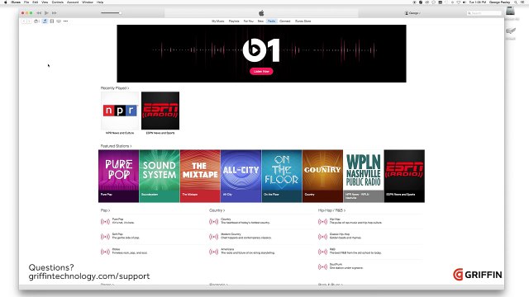Open the iTunes application menu
This screenshot has height=297, width=529.
pos(16,2)
